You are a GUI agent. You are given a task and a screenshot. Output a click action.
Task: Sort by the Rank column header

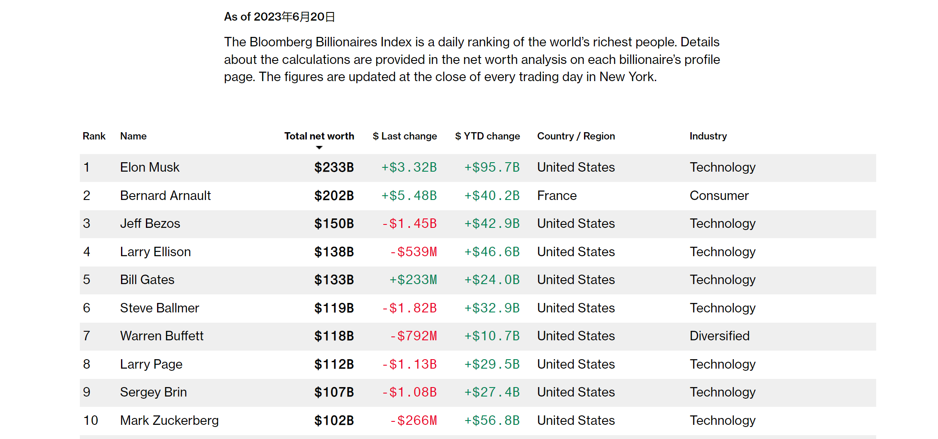(94, 136)
